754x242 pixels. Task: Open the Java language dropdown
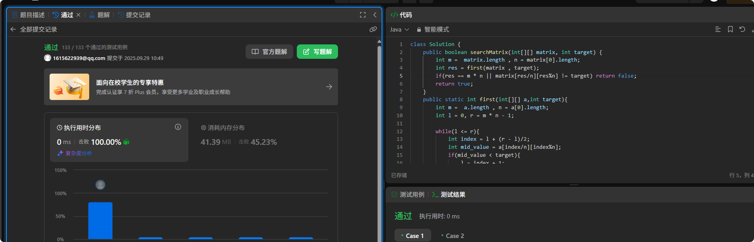400,29
